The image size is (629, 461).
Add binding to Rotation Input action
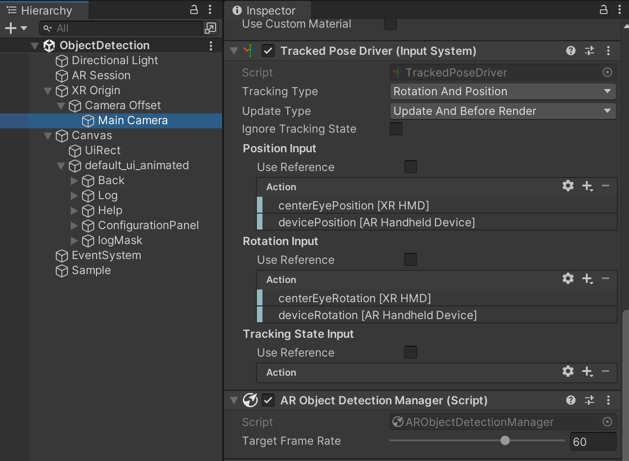point(587,279)
